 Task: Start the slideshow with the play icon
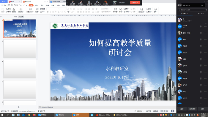point(172,111)
